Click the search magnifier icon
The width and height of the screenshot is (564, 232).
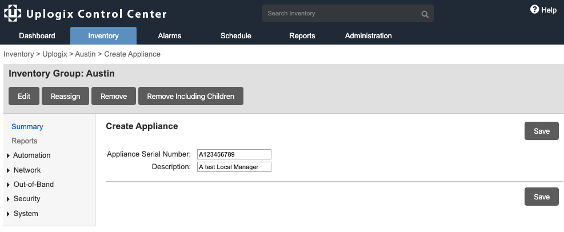coord(425,14)
